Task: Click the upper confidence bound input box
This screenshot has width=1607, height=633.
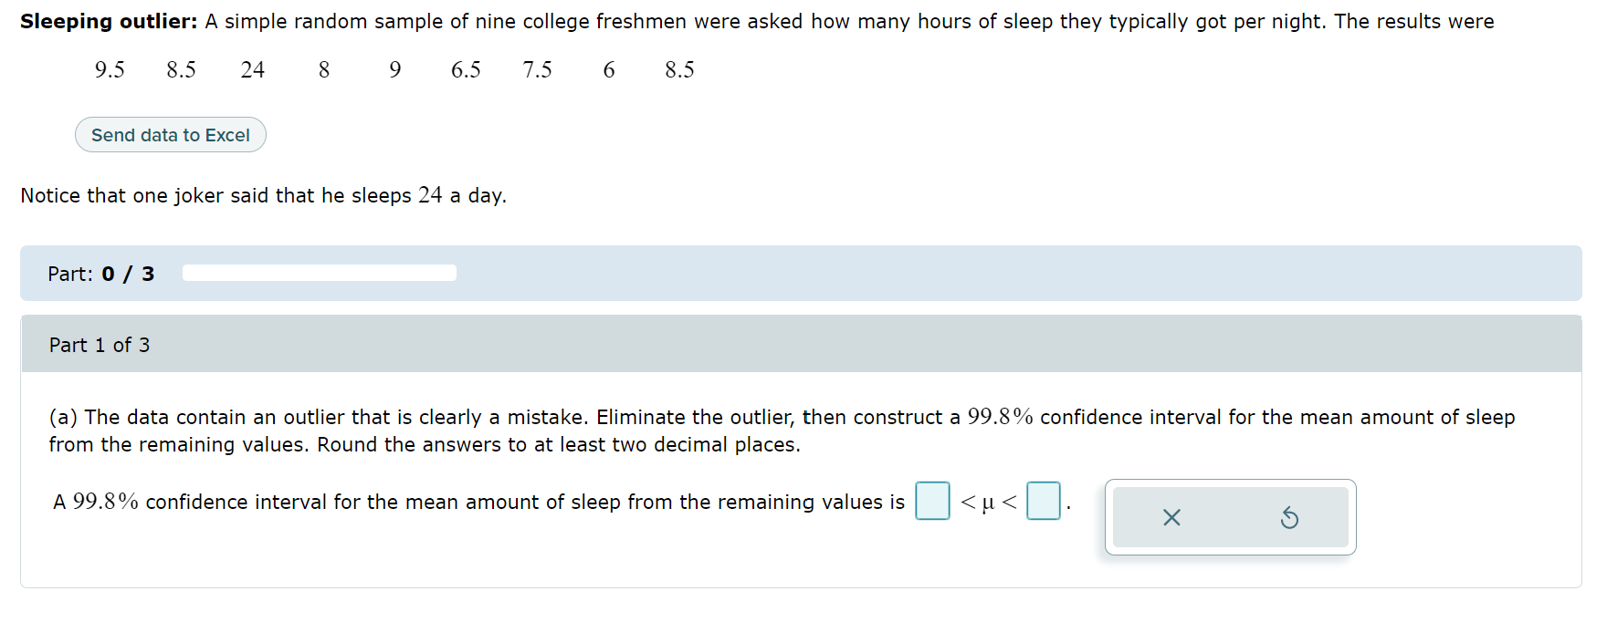Action: 1043,501
